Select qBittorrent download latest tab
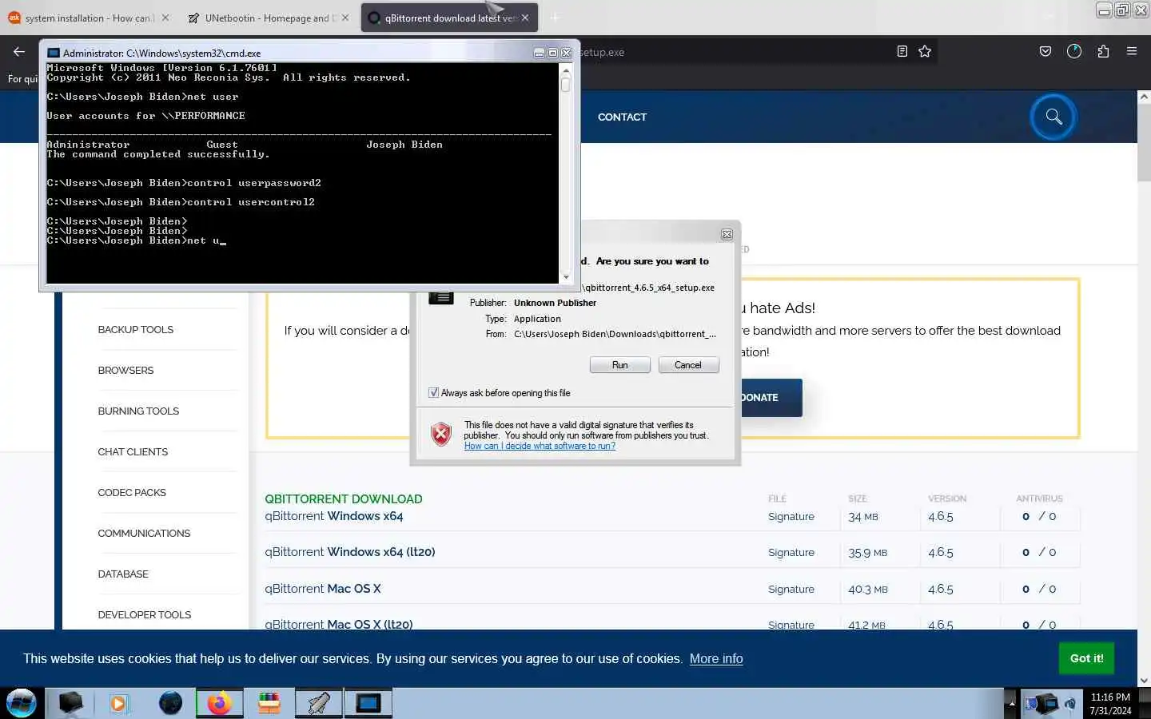 tap(449, 18)
